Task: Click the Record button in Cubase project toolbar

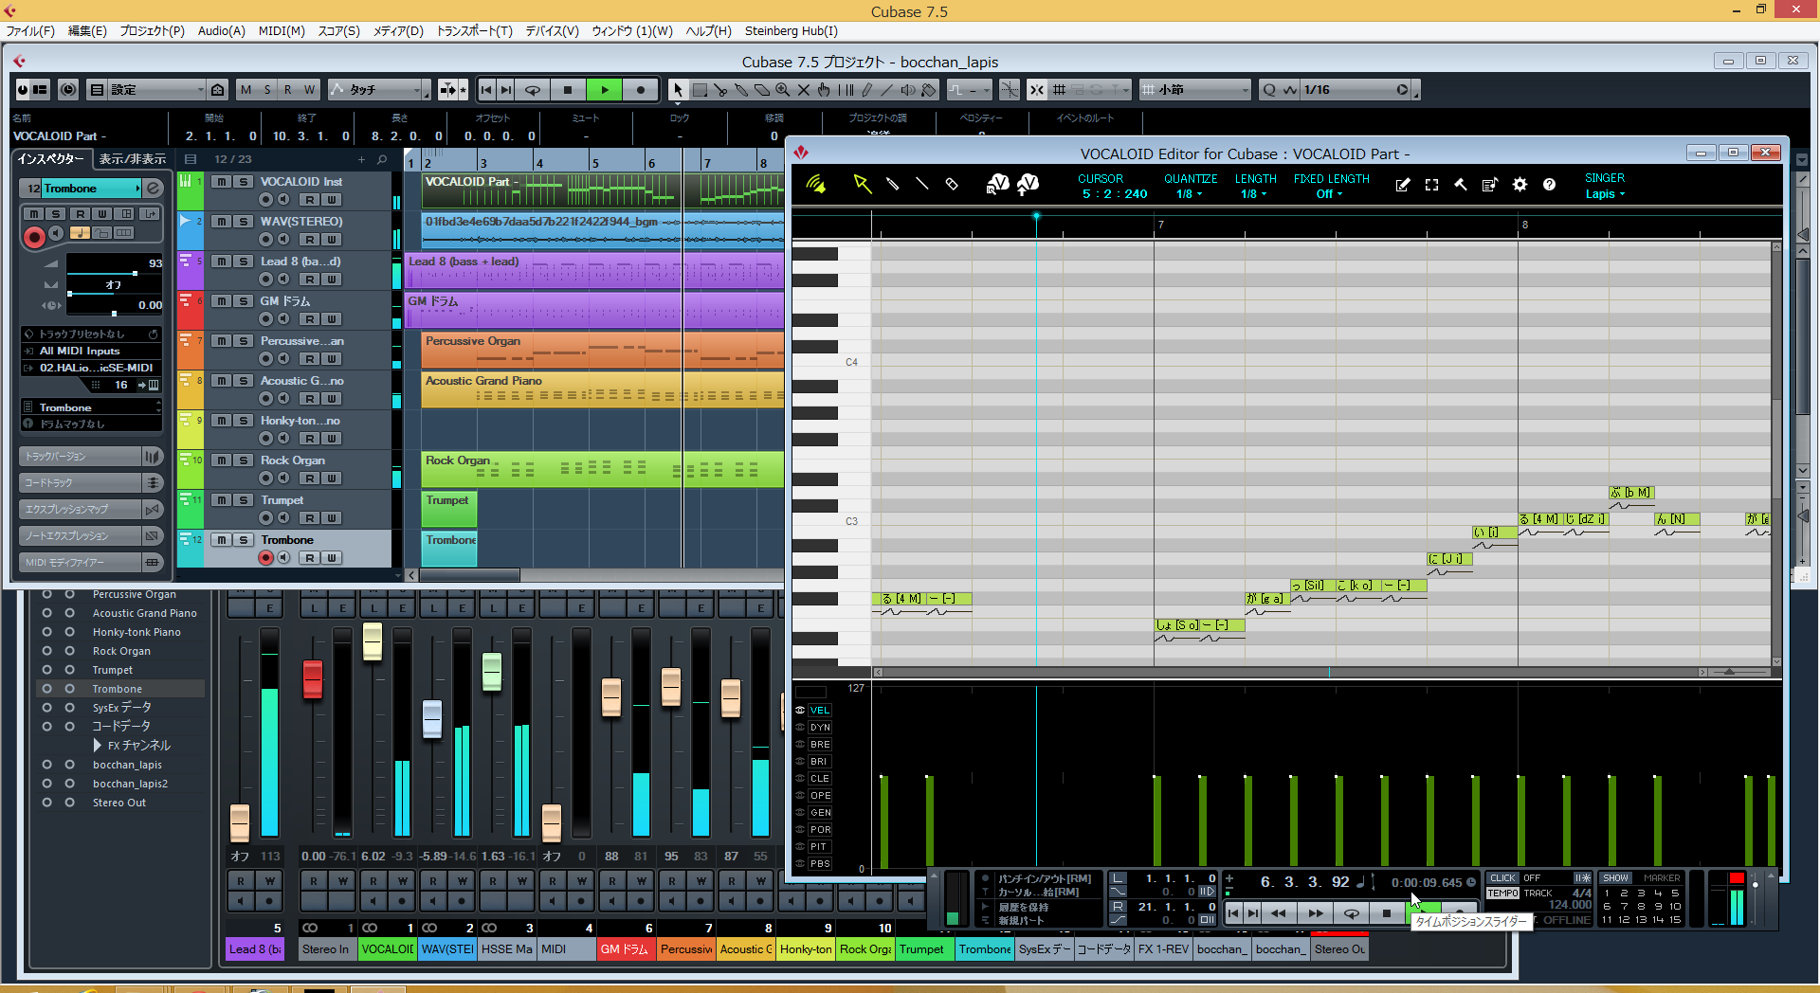Action: pyautogui.click(x=641, y=90)
